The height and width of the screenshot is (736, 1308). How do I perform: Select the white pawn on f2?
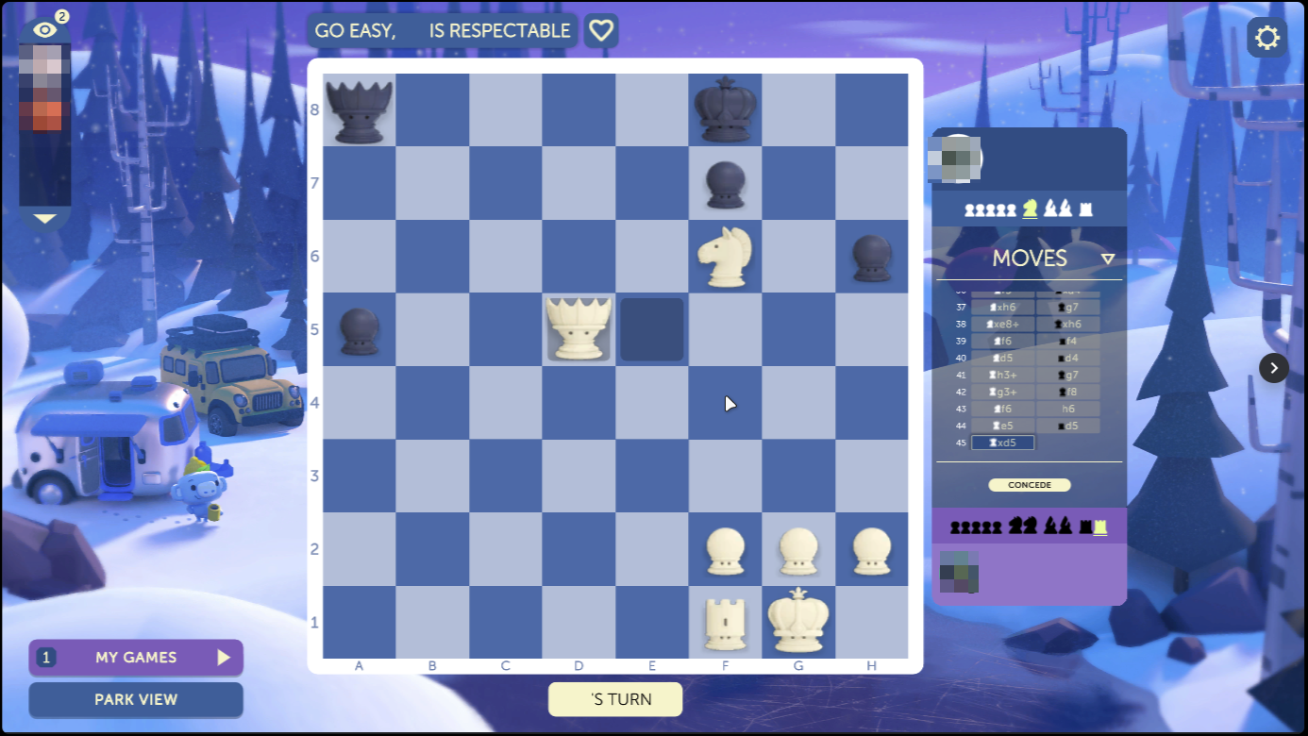(x=725, y=550)
